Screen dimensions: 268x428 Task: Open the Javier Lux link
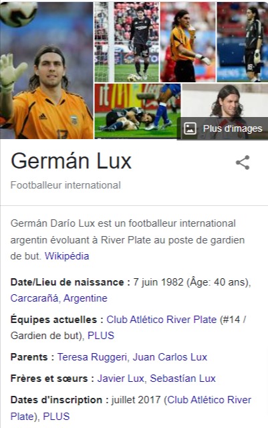click(x=120, y=379)
